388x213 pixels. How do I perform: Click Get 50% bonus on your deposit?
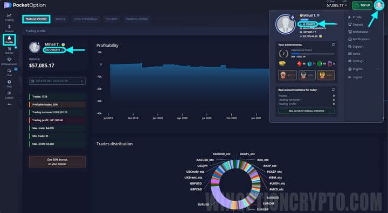point(57,161)
